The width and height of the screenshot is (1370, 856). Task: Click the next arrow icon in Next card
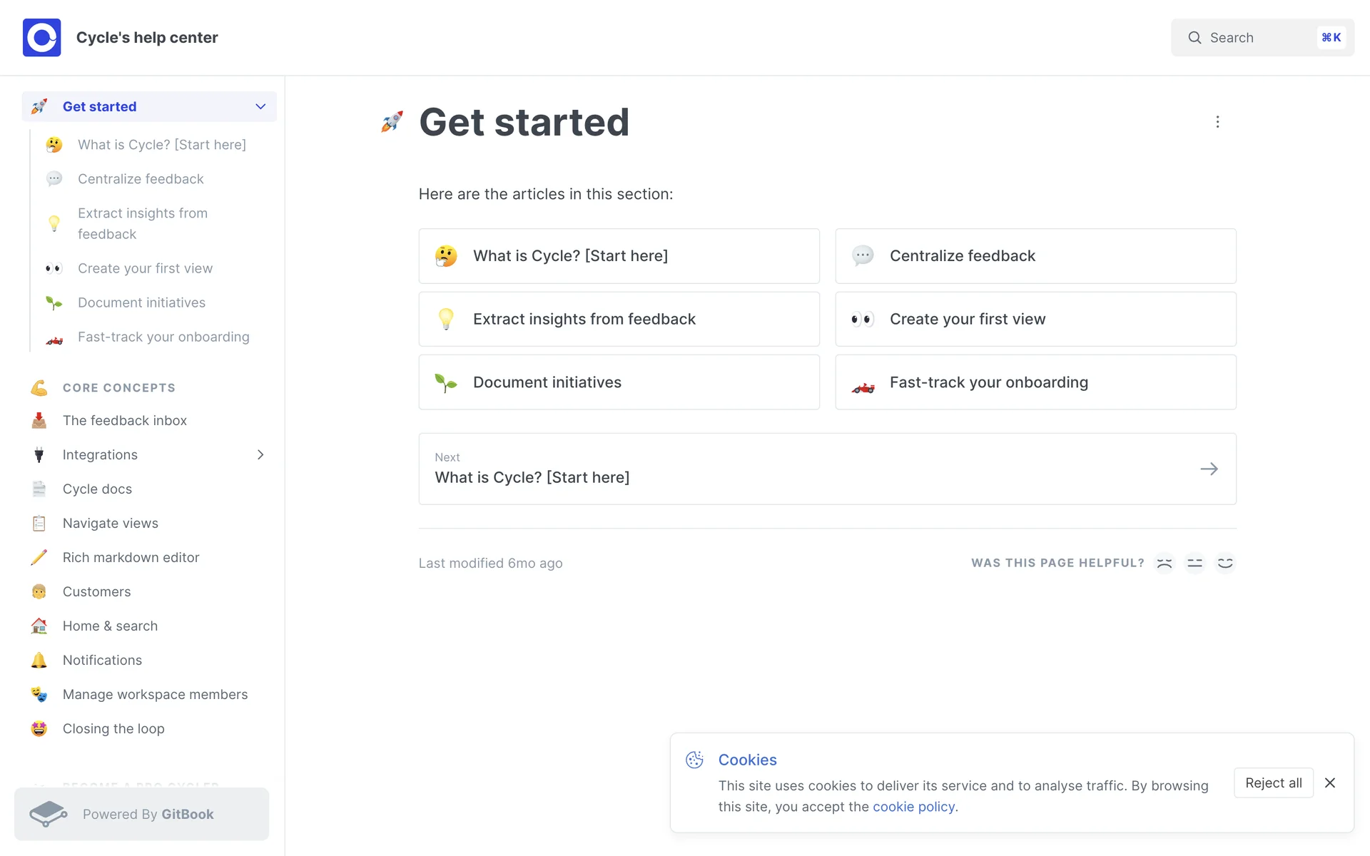(x=1209, y=469)
